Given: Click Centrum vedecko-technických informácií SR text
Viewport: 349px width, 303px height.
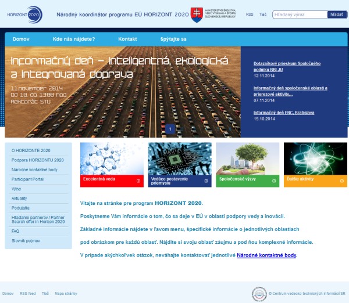Looking at the screenshot, I should click(307, 294).
